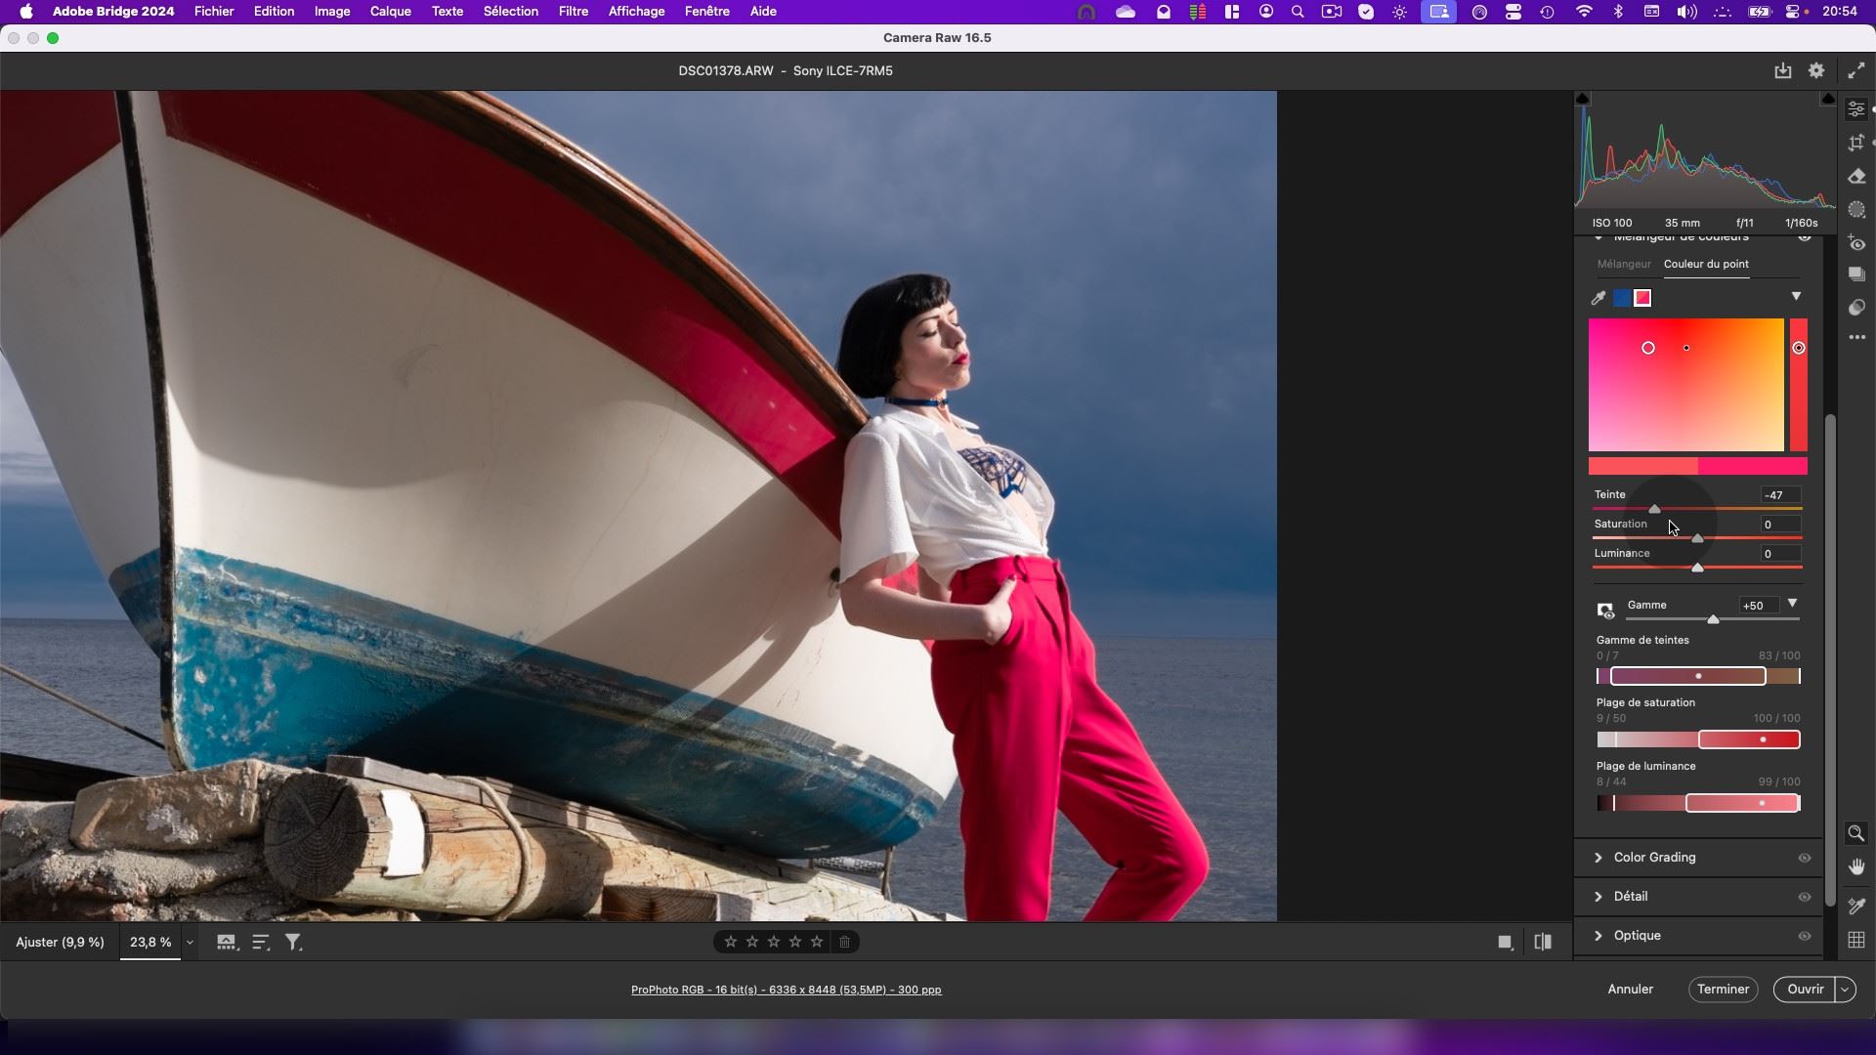
Task: Open the swatch options triangle menu
Action: (x=1796, y=297)
